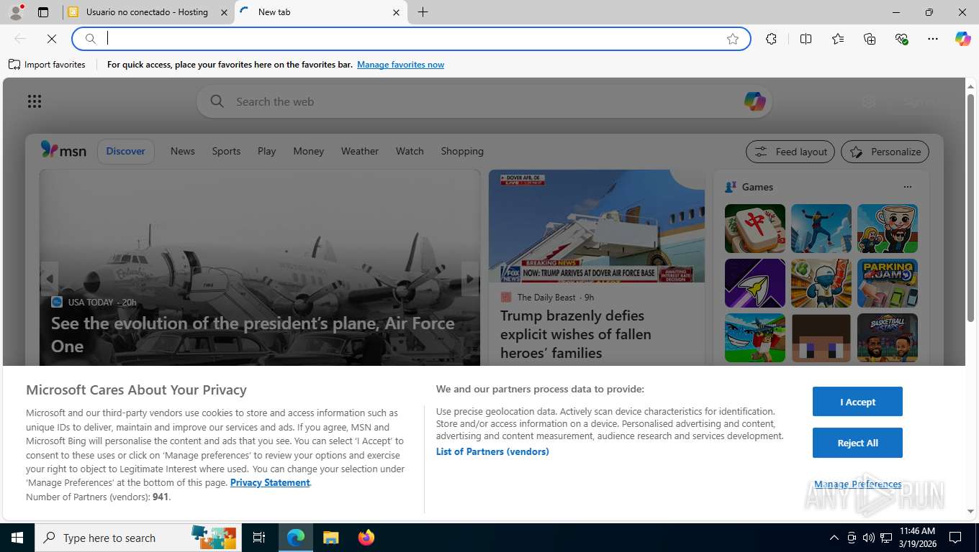
Task: Show previous carousel story
Action: coord(49,279)
